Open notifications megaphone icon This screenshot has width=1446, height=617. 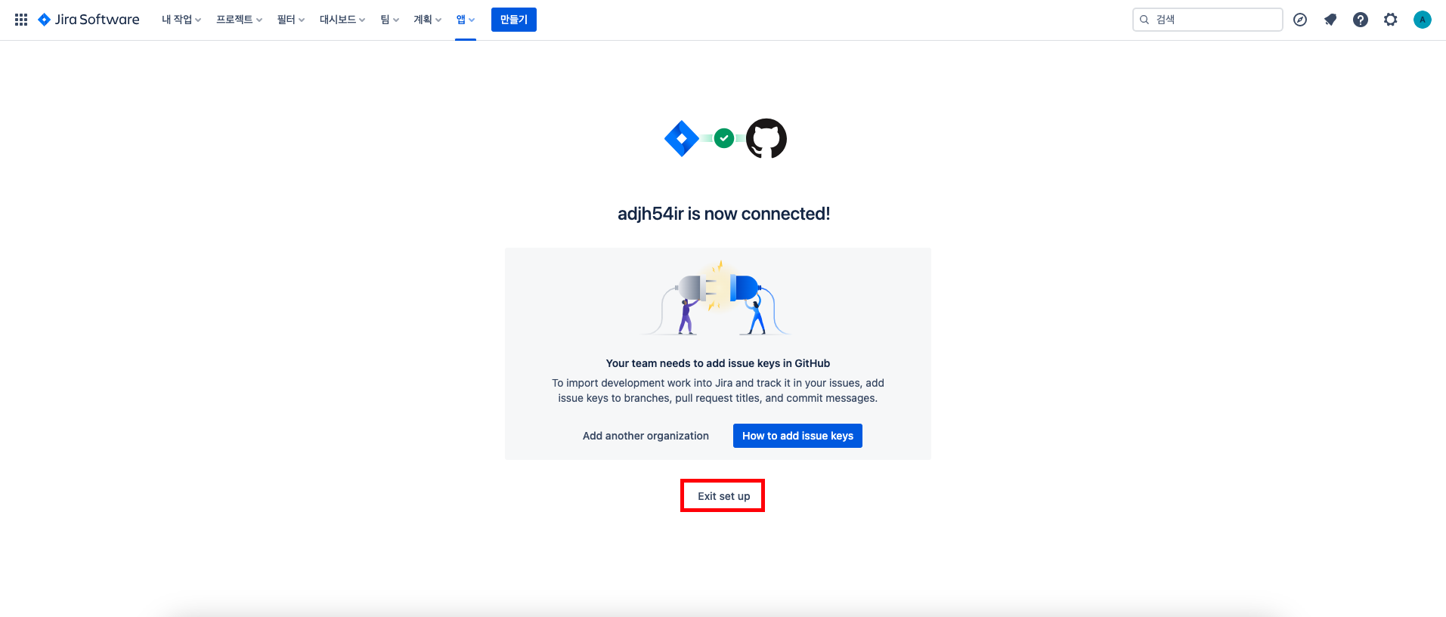pyautogui.click(x=1330, y=20)
